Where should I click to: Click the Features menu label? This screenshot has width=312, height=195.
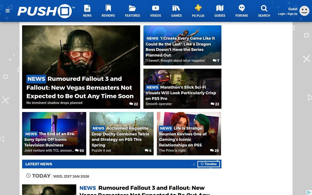click(132, 16)
